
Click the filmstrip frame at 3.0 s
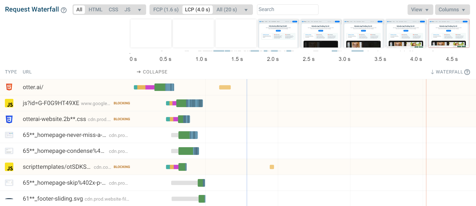coord(364,33)
